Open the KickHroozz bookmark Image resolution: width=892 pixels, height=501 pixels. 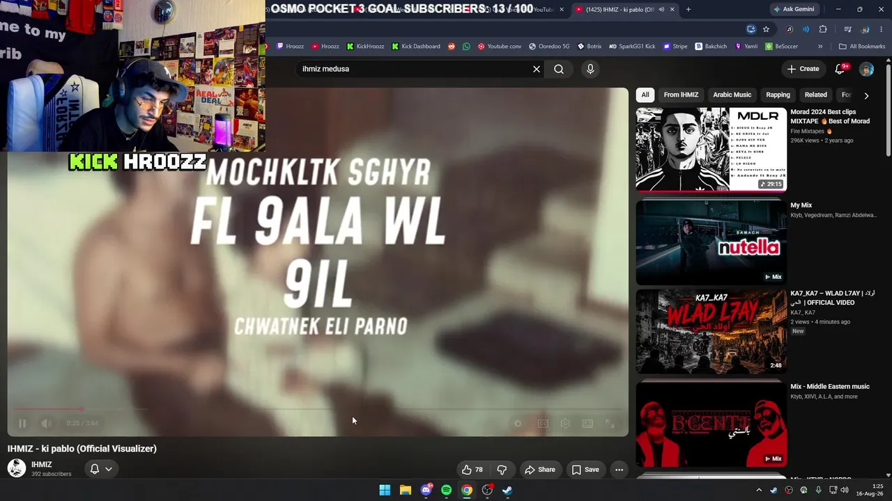365,47
